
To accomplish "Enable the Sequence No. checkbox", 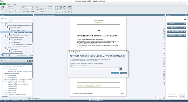I will tap(7, 9).
